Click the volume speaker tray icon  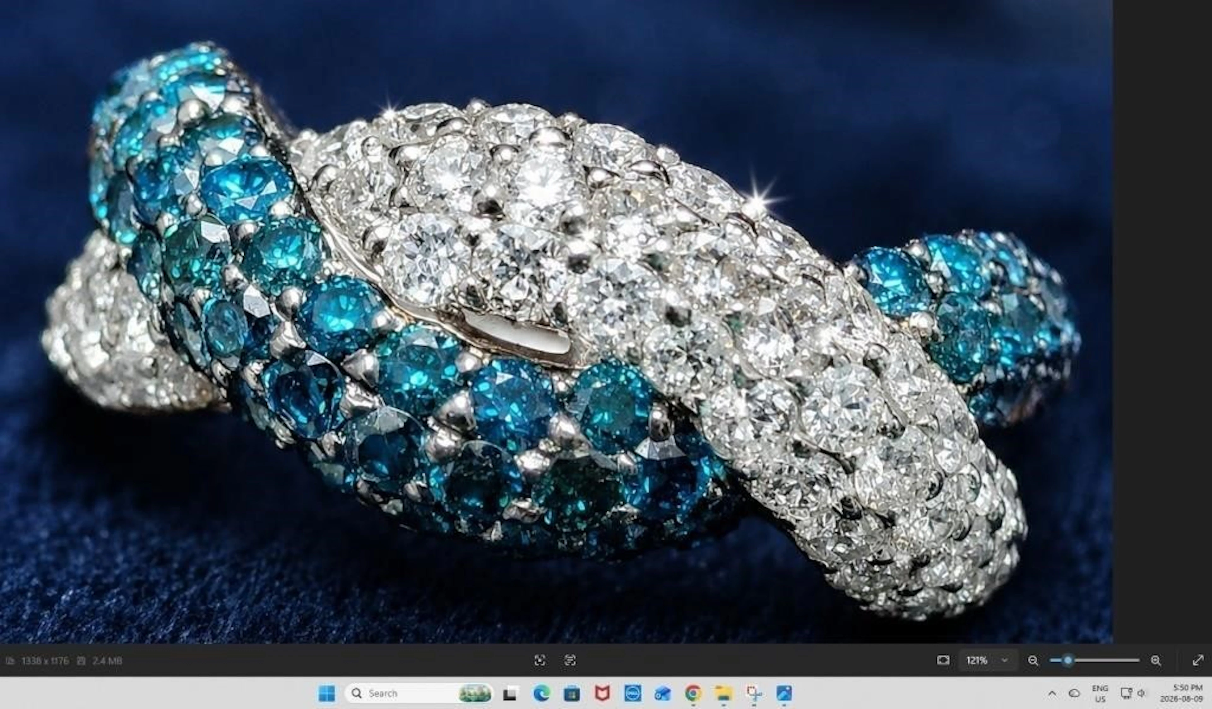pyautogui.click(x=1141, y=694)
